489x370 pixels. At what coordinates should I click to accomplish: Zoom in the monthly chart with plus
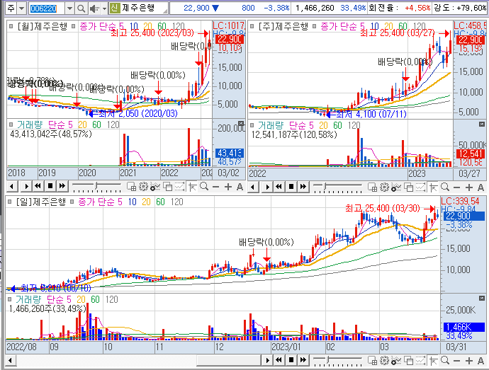pos(228,187)
